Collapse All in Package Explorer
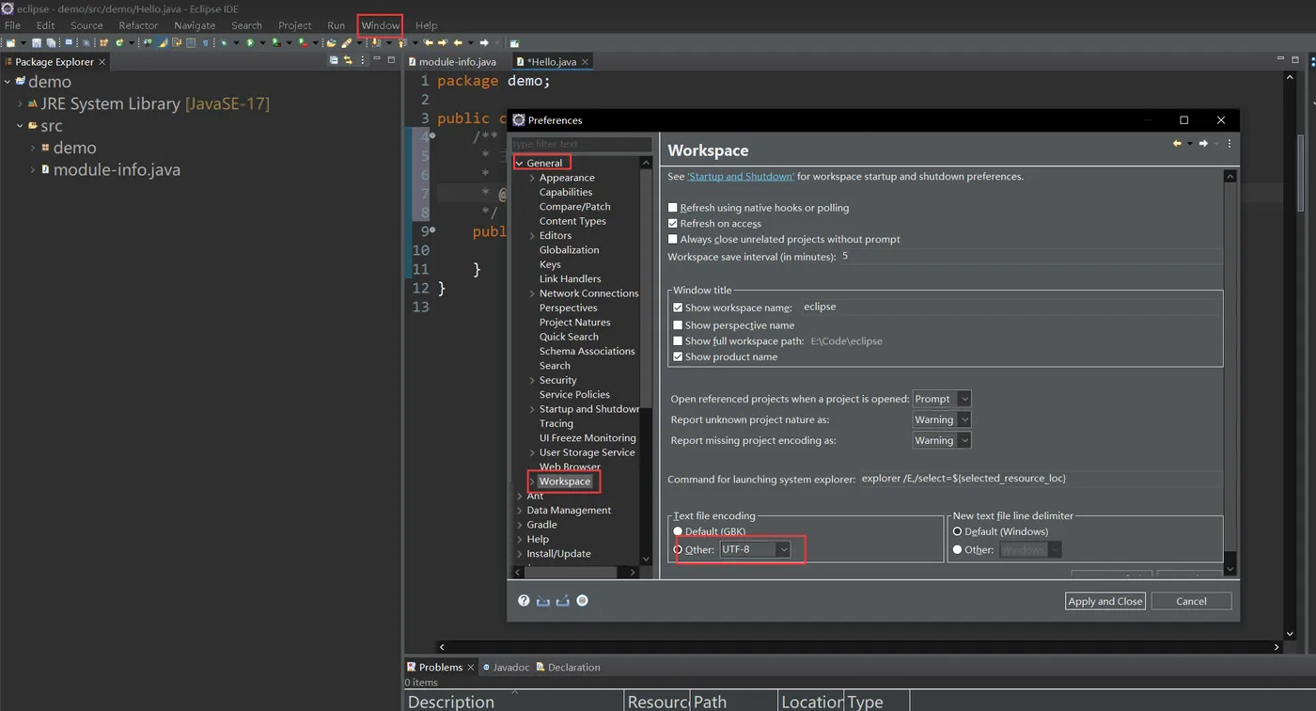The width and height of the screenshot is (1316, 711). 334,60
